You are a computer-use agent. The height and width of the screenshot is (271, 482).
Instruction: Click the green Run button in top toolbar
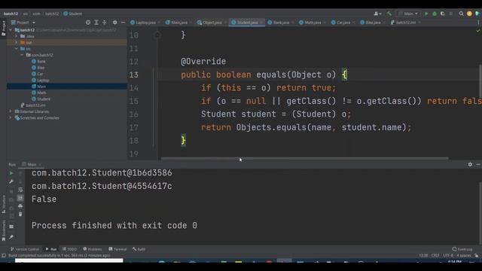(426, 14)
